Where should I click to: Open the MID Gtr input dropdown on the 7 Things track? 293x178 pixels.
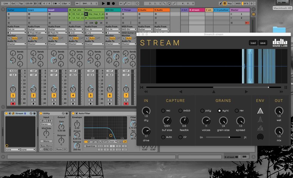click(x=129, y=29)
